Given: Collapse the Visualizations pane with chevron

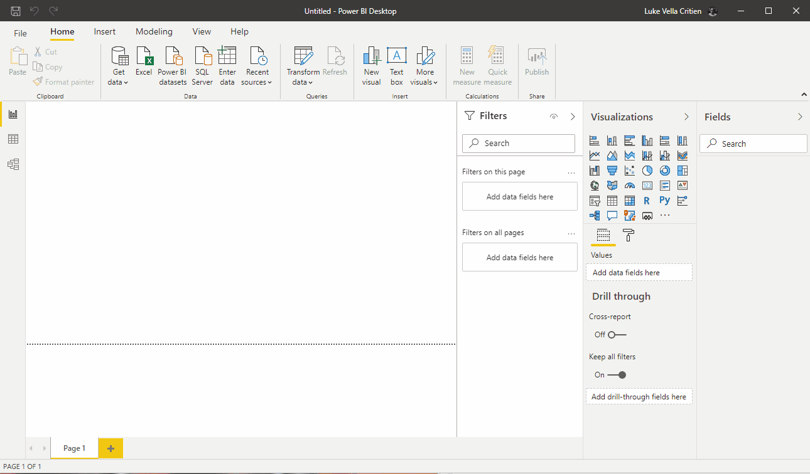Looking at the screenshot, I should tap(686, 117).
